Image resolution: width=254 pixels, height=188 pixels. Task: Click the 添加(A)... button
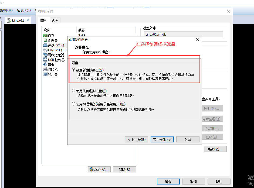[99, 170]
